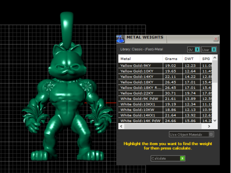Select the White Gold:14KX1 row
The width and height of the screenshot is (231, 173).
pos(165,115)
